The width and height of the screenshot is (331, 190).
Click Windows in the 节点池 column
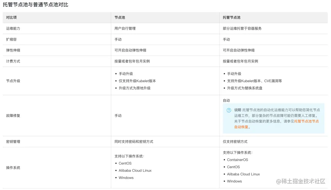[x=126, y=178]
